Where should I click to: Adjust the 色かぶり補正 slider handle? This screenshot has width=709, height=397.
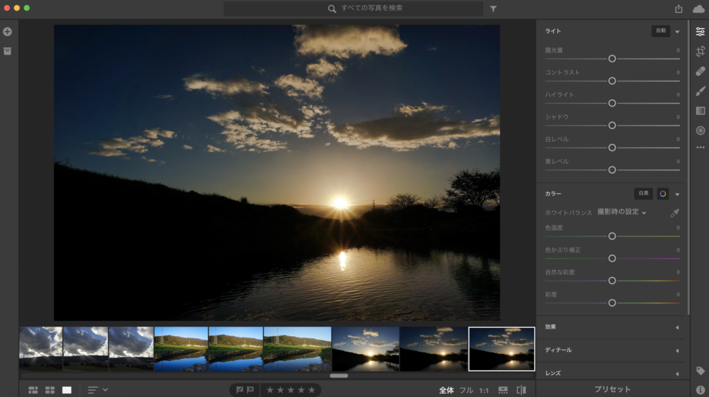[612, 259]
